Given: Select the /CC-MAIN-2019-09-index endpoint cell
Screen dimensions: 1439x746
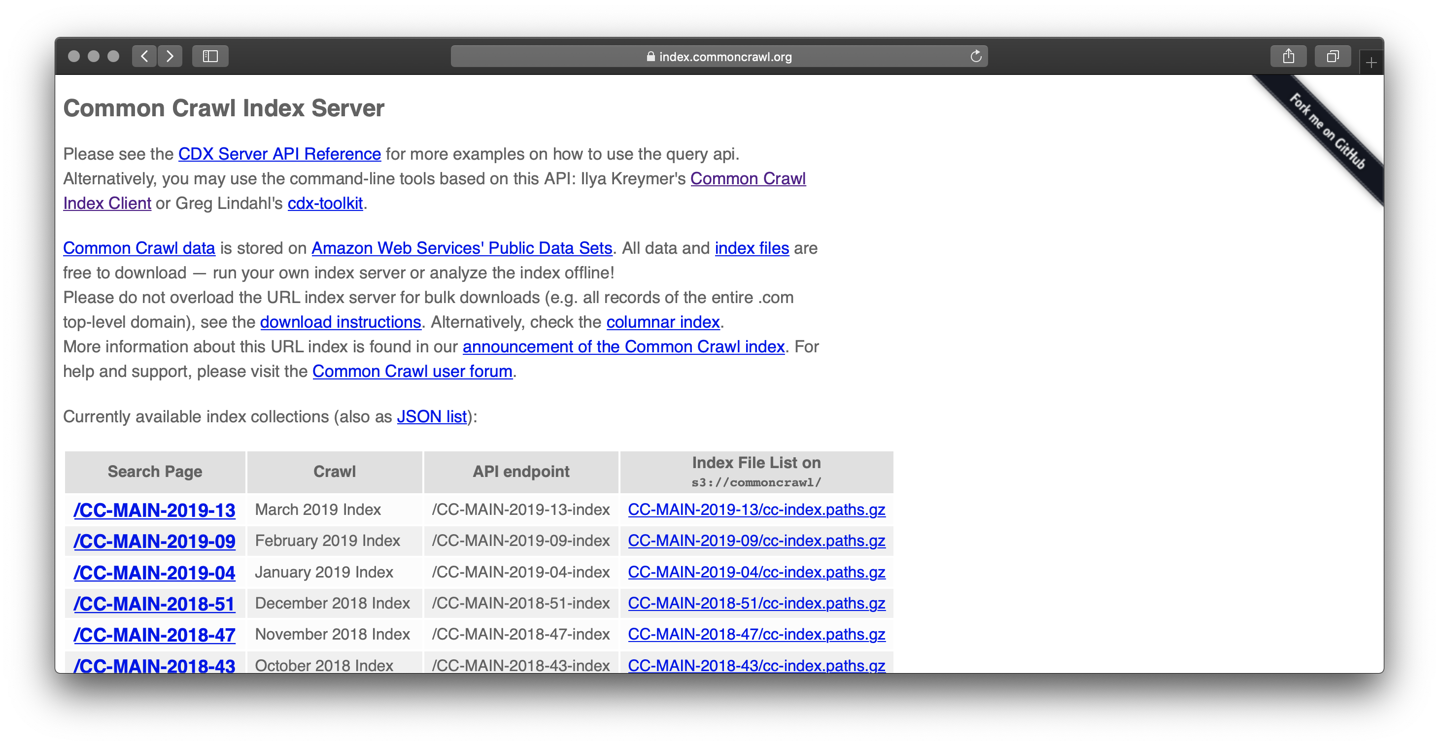Looking at the screenshot, I should (x=520, y=541).
